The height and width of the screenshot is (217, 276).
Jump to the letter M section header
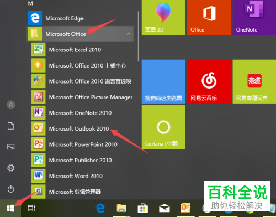pyautogui.click(x=30, y=3)
